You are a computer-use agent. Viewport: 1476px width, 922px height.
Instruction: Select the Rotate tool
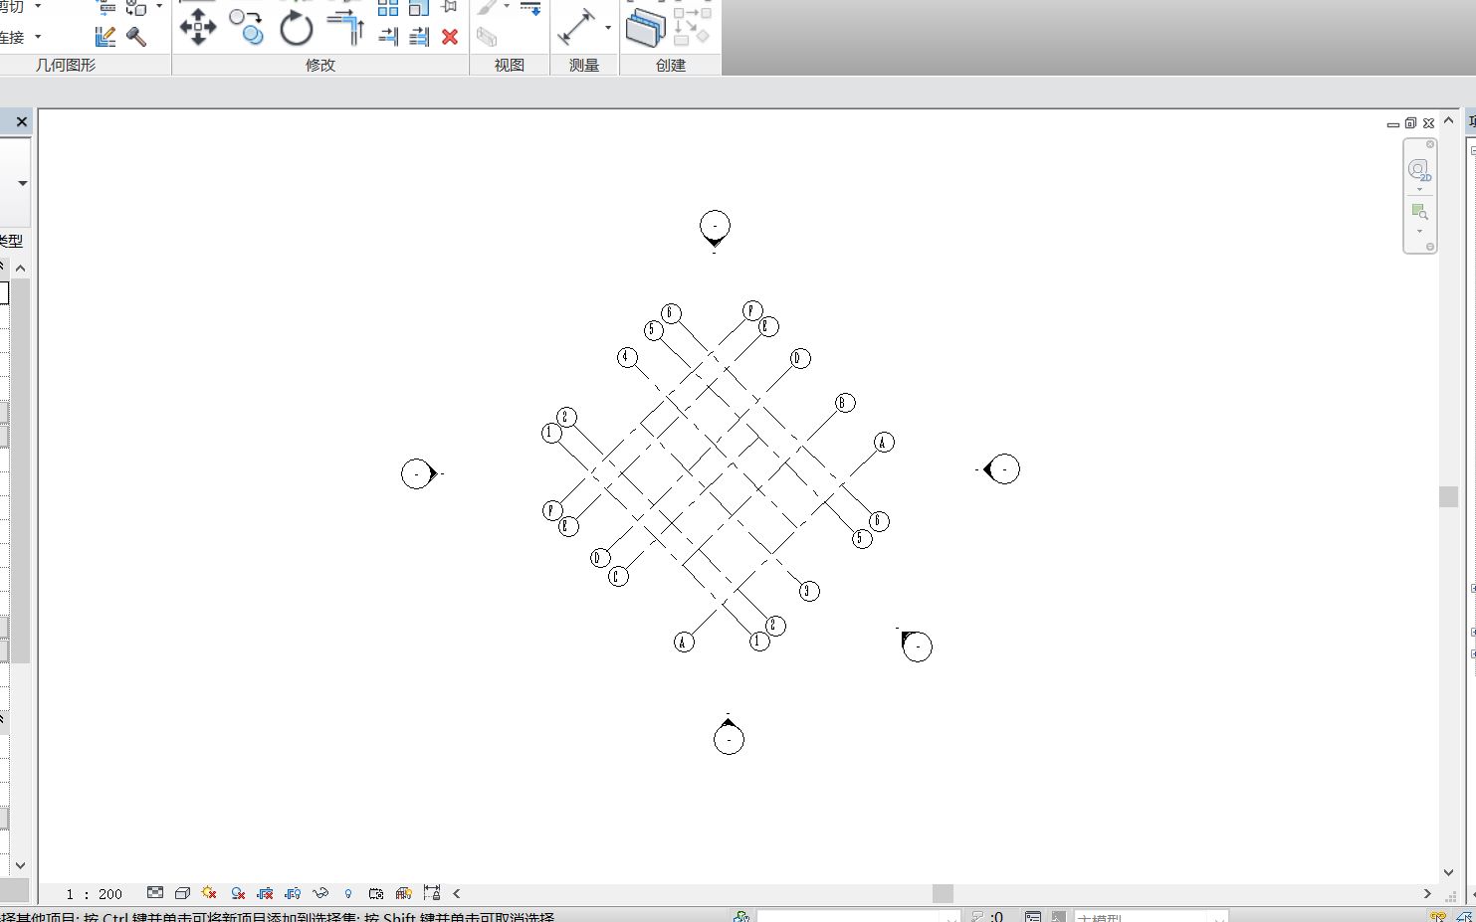pyautogui.click(x=296, y=28)
